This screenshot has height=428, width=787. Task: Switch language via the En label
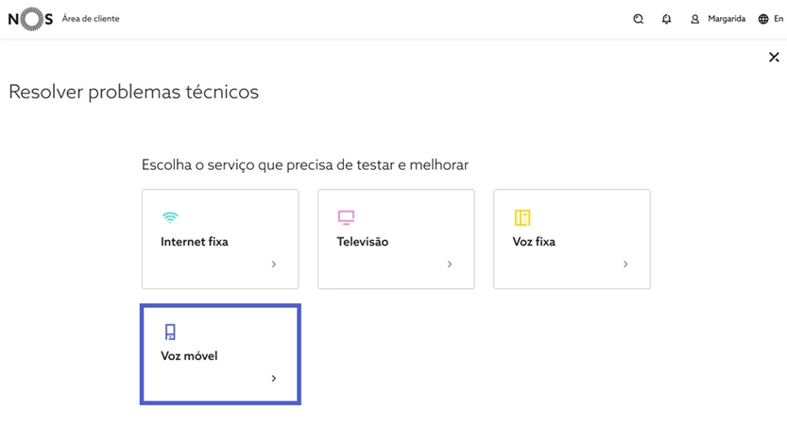778,19
